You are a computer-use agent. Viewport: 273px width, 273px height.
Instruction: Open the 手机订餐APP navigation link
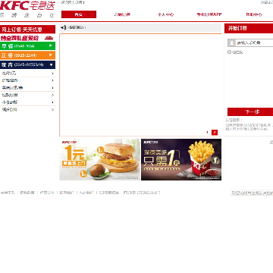coord(209,14)
